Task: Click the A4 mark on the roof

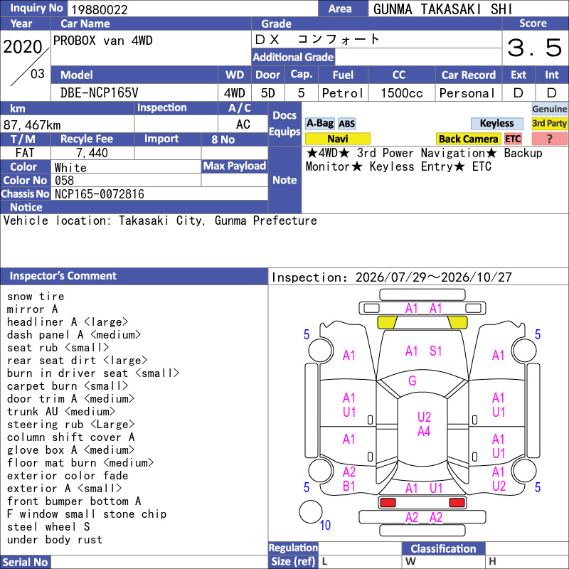Action: [424, 431]
